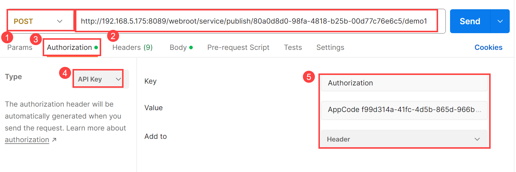
Task: Expand the API Key type dropdown
Action: [98, 79]
